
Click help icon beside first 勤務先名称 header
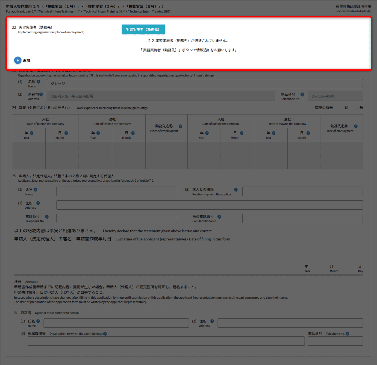click(x=180, y=126)
